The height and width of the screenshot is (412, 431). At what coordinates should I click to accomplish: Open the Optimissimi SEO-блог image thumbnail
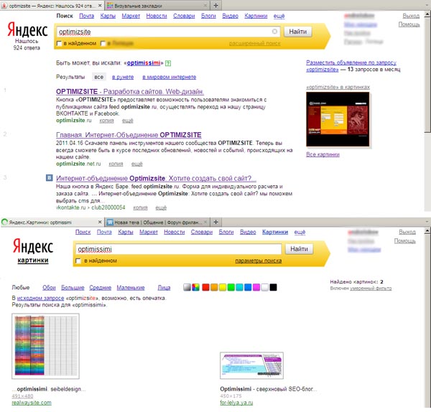click(252, 365)
